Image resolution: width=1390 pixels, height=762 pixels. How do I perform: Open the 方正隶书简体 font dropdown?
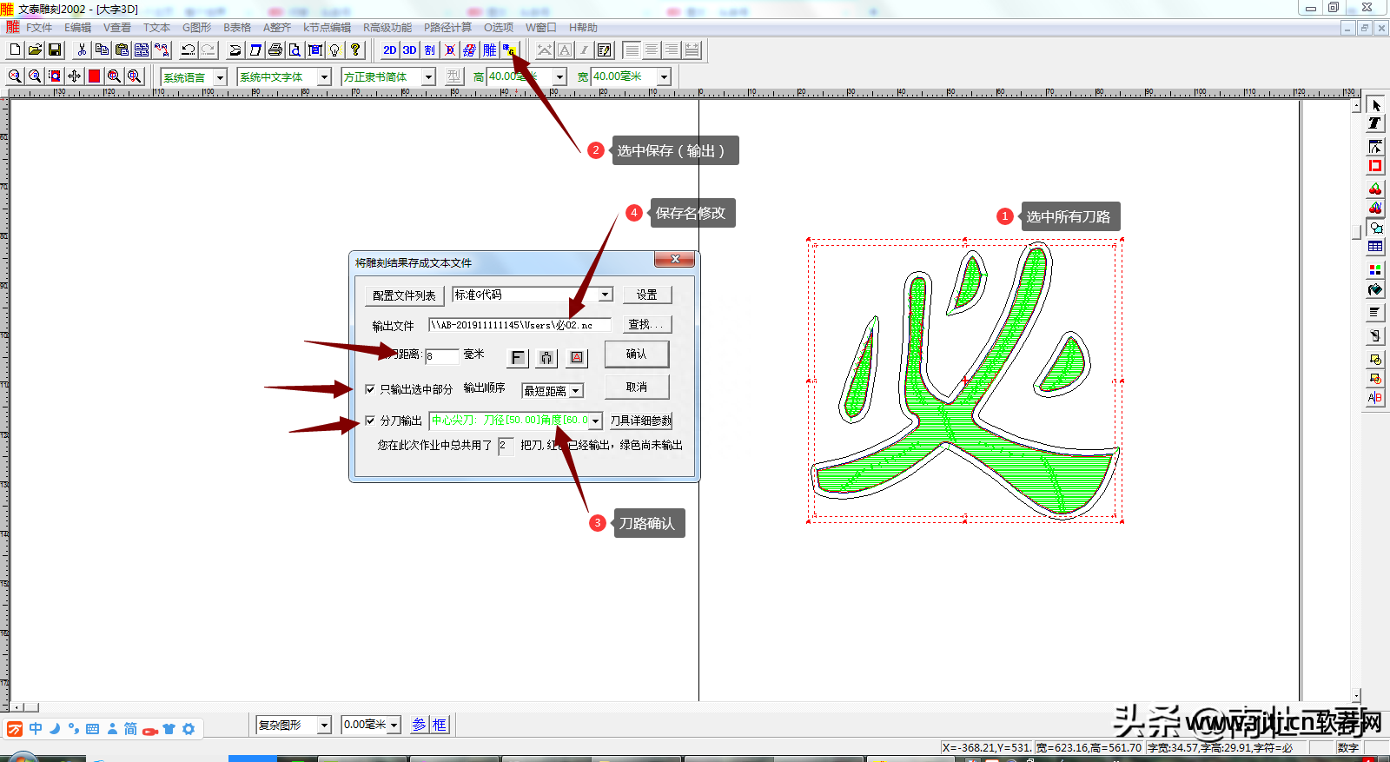(x=428, y=77)
